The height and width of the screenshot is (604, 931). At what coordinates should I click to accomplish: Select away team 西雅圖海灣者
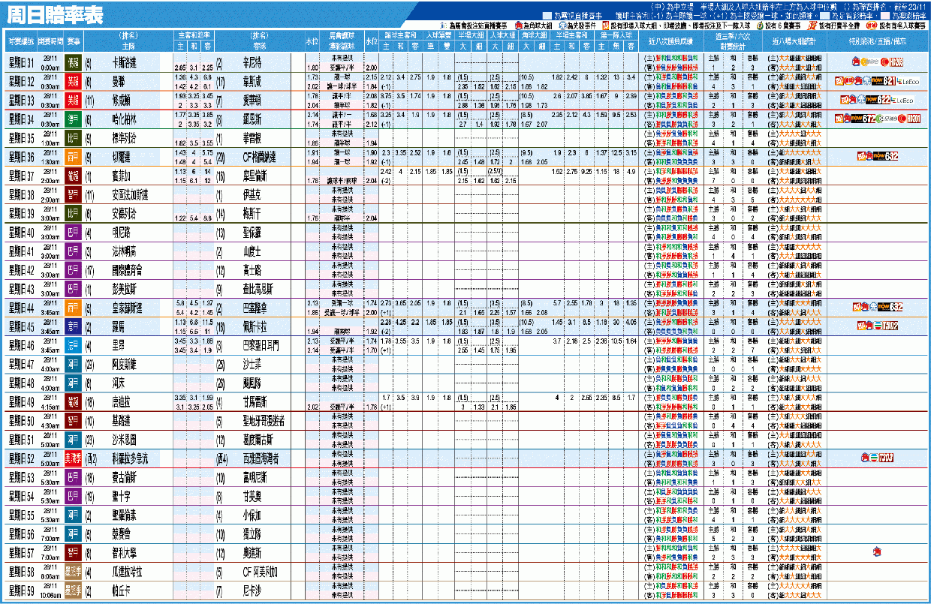[261, 458]
